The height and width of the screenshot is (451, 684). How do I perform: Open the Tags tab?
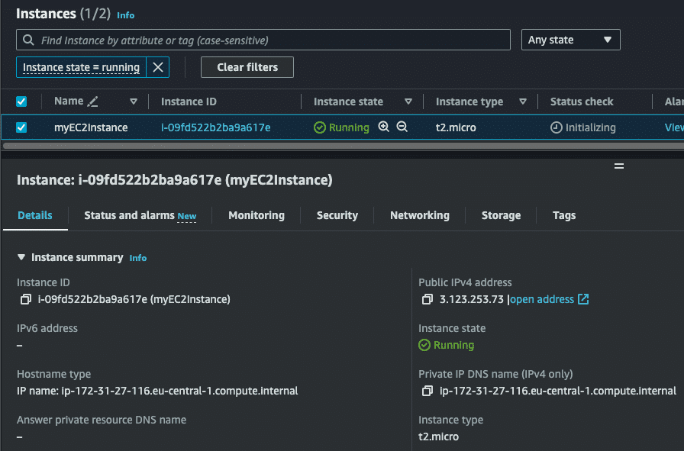click(x=564, y=215)
